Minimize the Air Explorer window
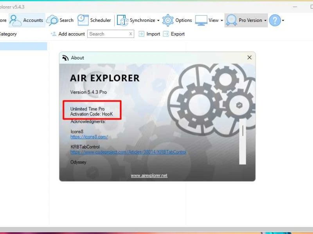This screenshot has height=234, width=313. coord(295,7)
